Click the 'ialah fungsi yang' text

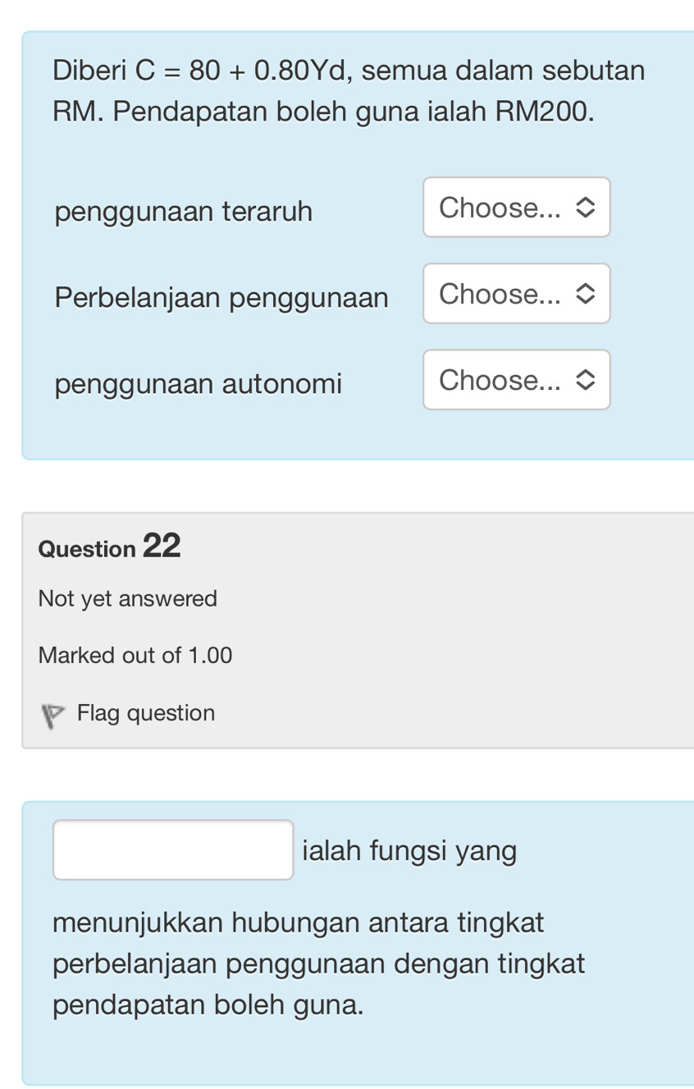[409, 851]
